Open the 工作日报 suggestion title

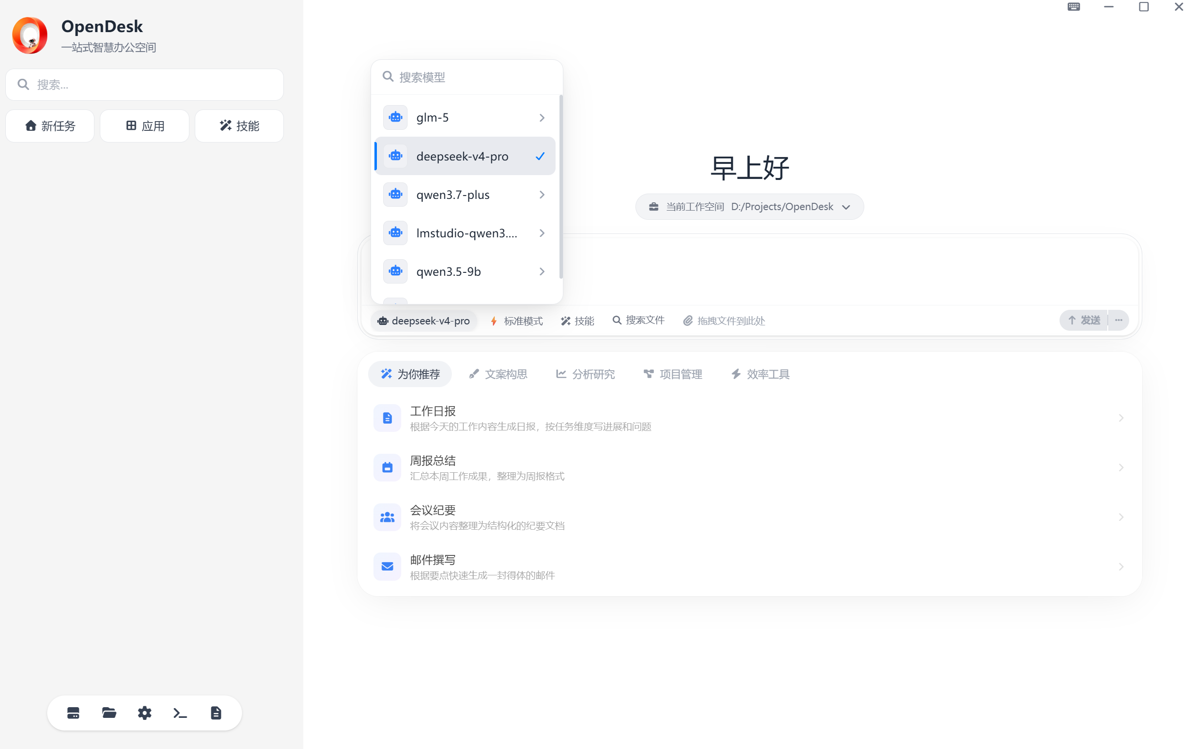[x=433, y=411]
